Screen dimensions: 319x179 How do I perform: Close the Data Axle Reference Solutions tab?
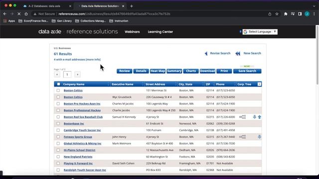pyautogui.click(x=123, y=6)
